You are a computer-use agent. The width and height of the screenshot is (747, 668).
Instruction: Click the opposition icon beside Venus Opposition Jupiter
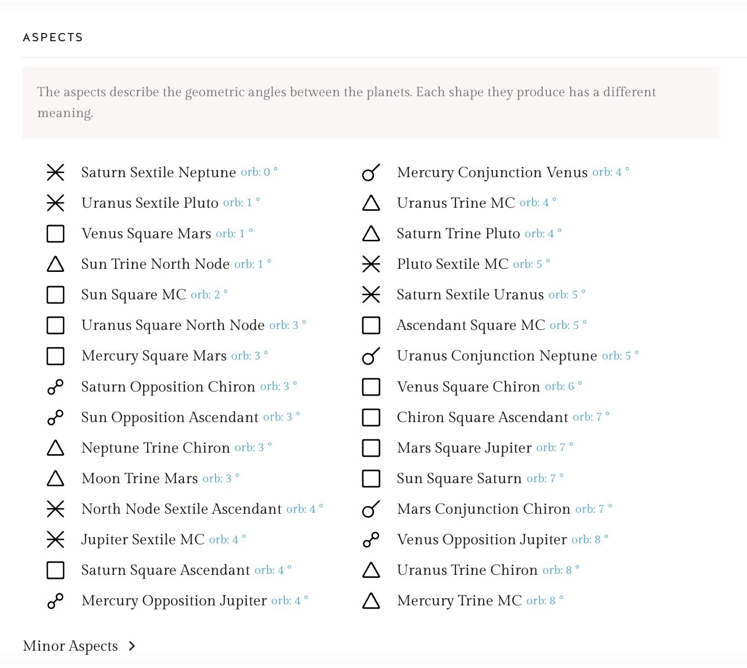pyautogui.click(x=371, y=540)
